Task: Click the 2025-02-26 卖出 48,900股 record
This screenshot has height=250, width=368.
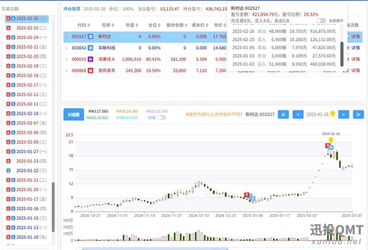Action: pyautogui.click(x=284, y=31)
